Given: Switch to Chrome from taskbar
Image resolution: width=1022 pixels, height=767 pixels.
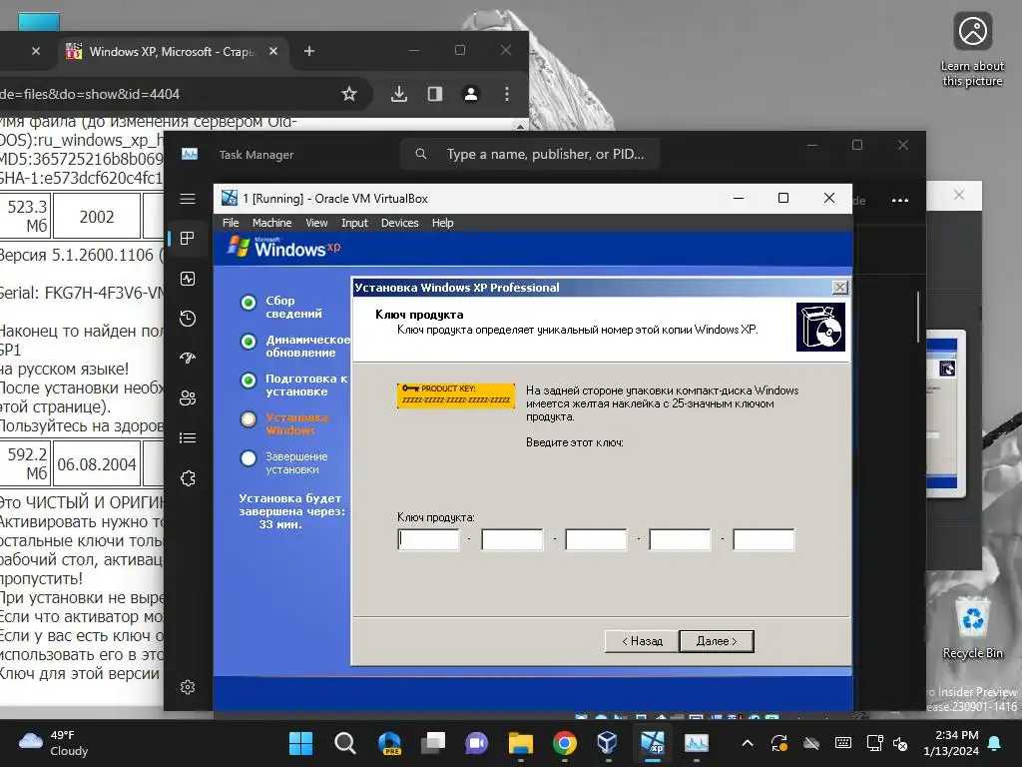Looking at the screenshot, I should point(565,743).
